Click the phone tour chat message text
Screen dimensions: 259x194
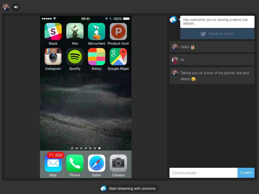coord(214,76)
